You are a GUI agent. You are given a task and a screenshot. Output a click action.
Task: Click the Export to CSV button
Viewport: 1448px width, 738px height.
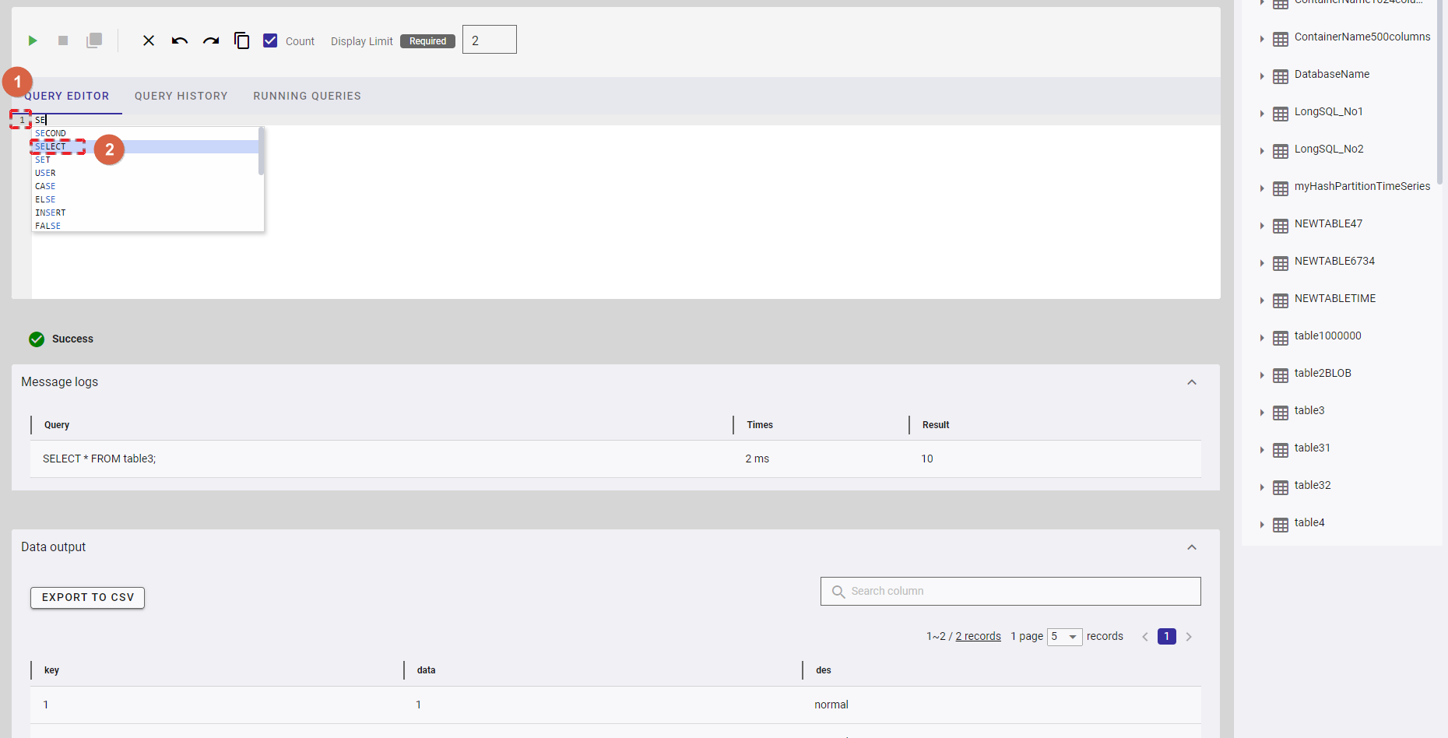pos(87,597)
